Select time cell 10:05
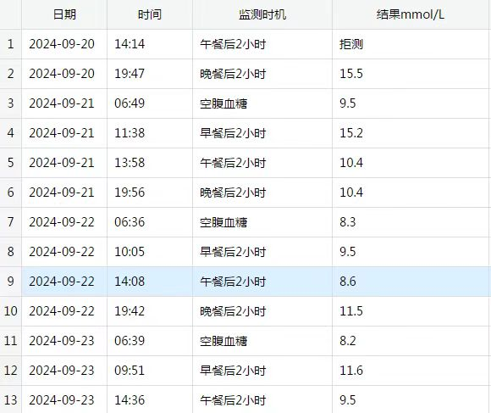 click(x=150, y=252)
